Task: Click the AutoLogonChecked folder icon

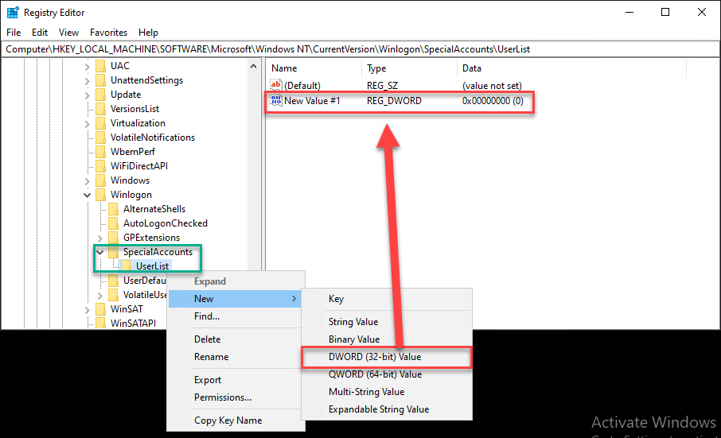Action: pyautogui.click(x=113, y=223)
